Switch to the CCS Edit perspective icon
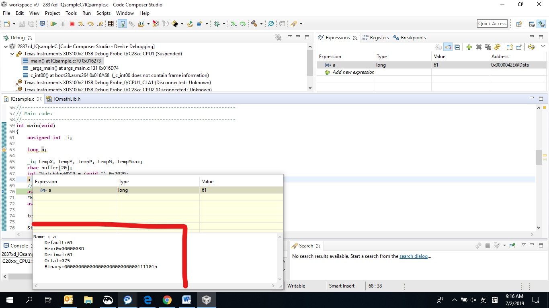Viewport: 549px width, 308px height. coord(531,24)
